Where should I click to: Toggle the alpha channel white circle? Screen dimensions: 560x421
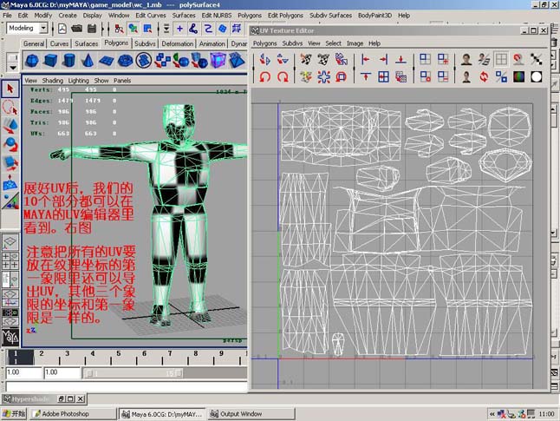(536, 76)
